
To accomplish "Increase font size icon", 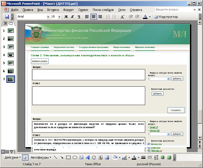I will (x=122, y=17).
